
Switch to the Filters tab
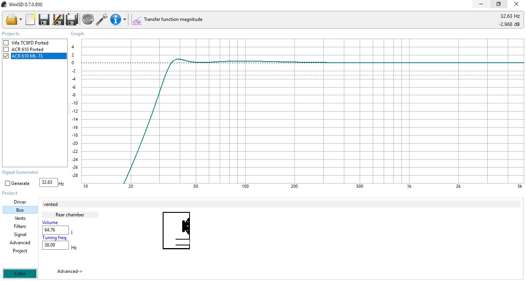point(20,226)
